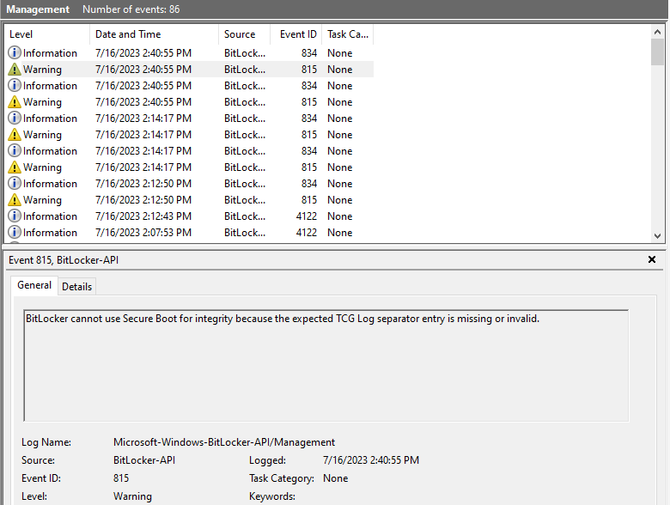Select Information event at 2:07:53 PM
670x505 pixels.
[x=189, y=232]
